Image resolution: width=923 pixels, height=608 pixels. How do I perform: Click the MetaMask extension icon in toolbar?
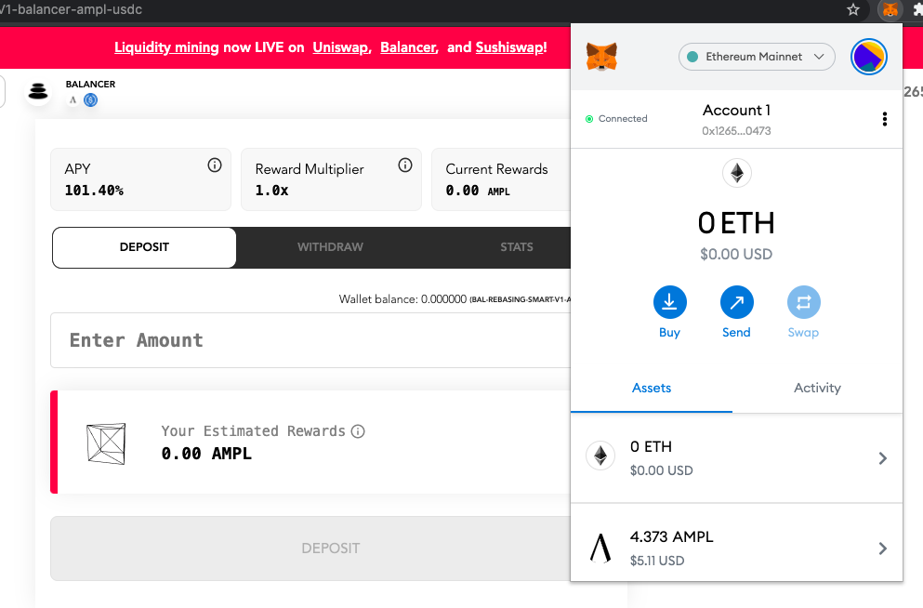(890, 9)
